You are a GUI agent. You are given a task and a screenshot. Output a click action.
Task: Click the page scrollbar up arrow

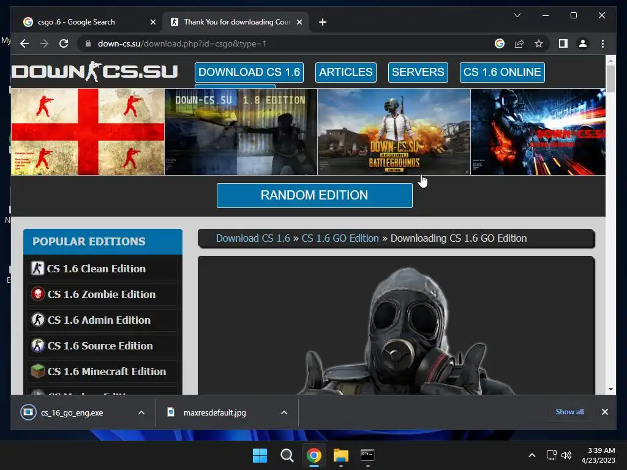tap(610, 61)
